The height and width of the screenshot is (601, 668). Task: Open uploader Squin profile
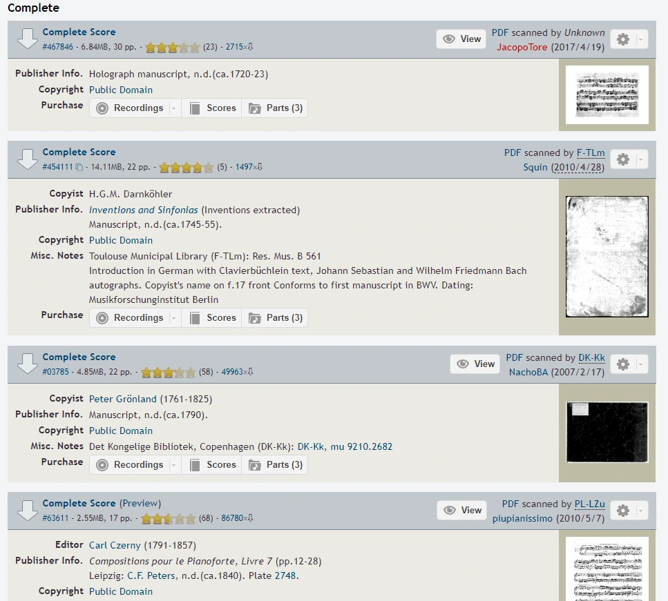535,167
